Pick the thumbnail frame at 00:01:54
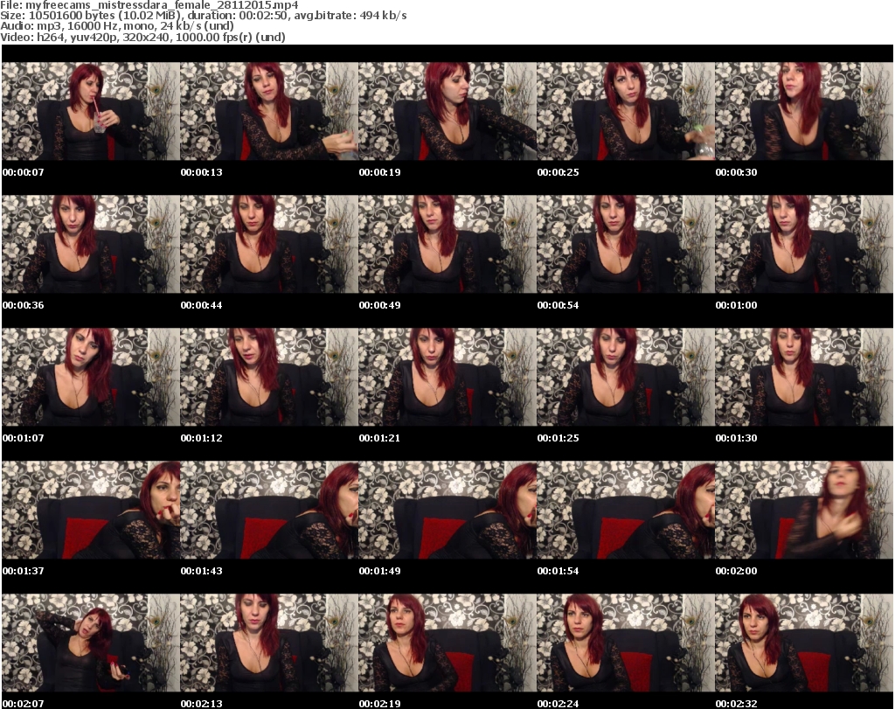 pos(626,511)
